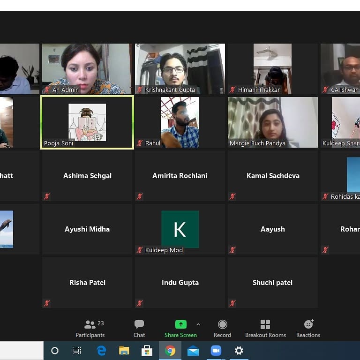360x360 pixels.
Task: Click the green Share Screen icon
Action: pyautogui.click(x=180, y=324)
